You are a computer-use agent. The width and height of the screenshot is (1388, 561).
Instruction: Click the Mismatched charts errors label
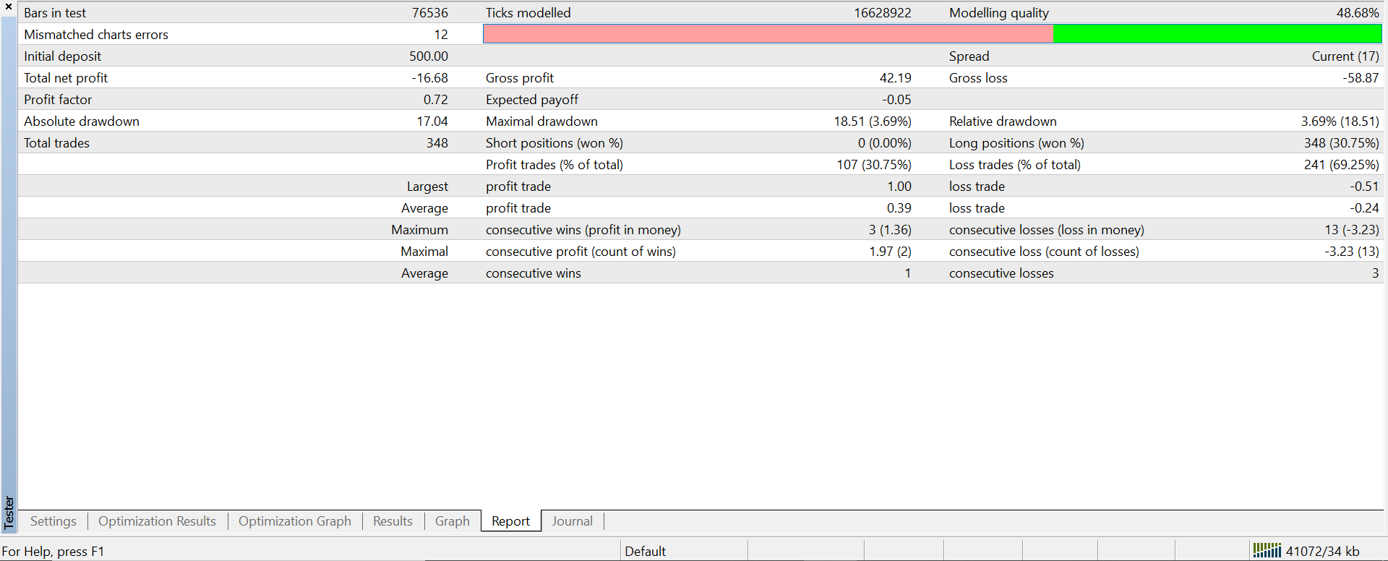[x=96, y=35]
